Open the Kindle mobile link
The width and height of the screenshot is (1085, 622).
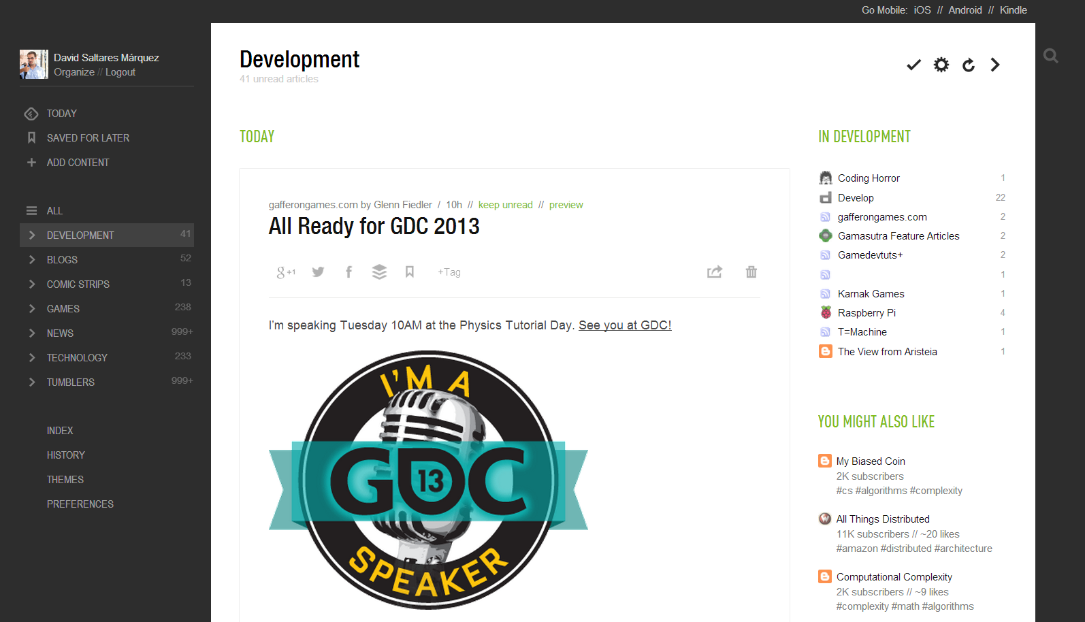(1014, 10)
